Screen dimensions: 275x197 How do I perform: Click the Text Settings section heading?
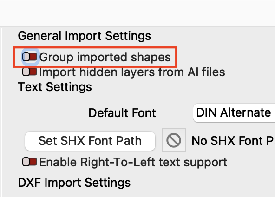(55, 87)
